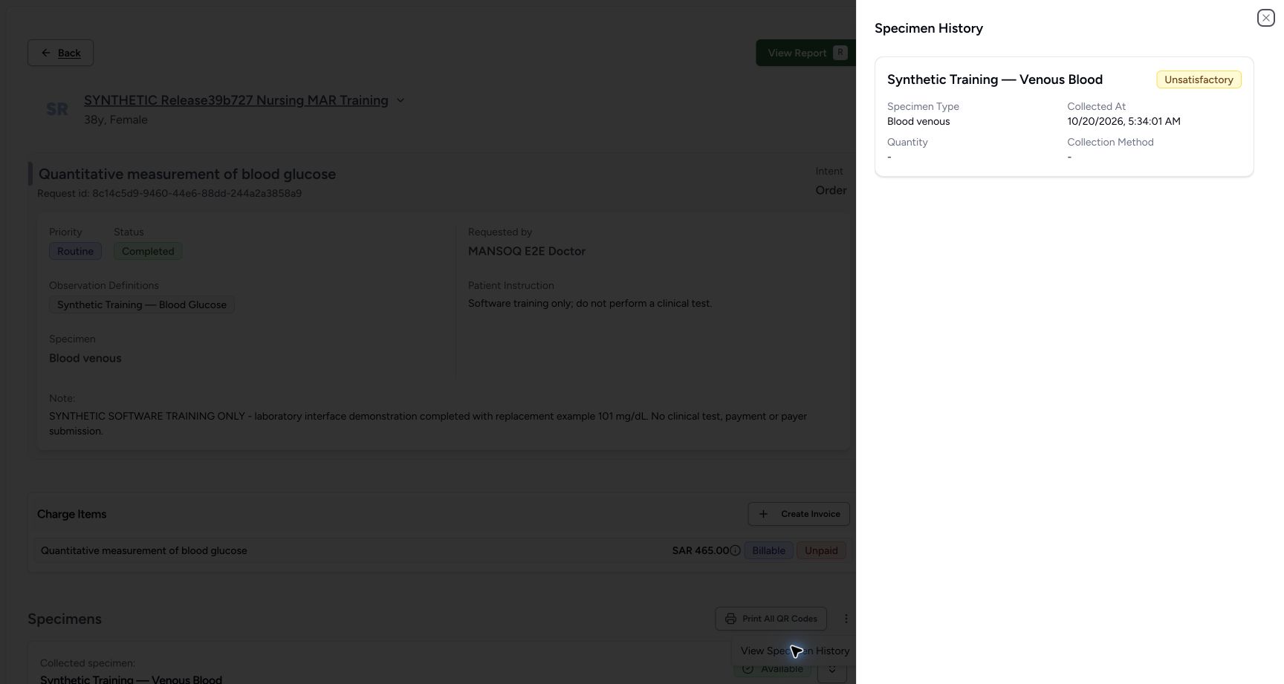The image size is (1284, 684).
Task: Click the Blood venous value in history card
Action: 918,121
